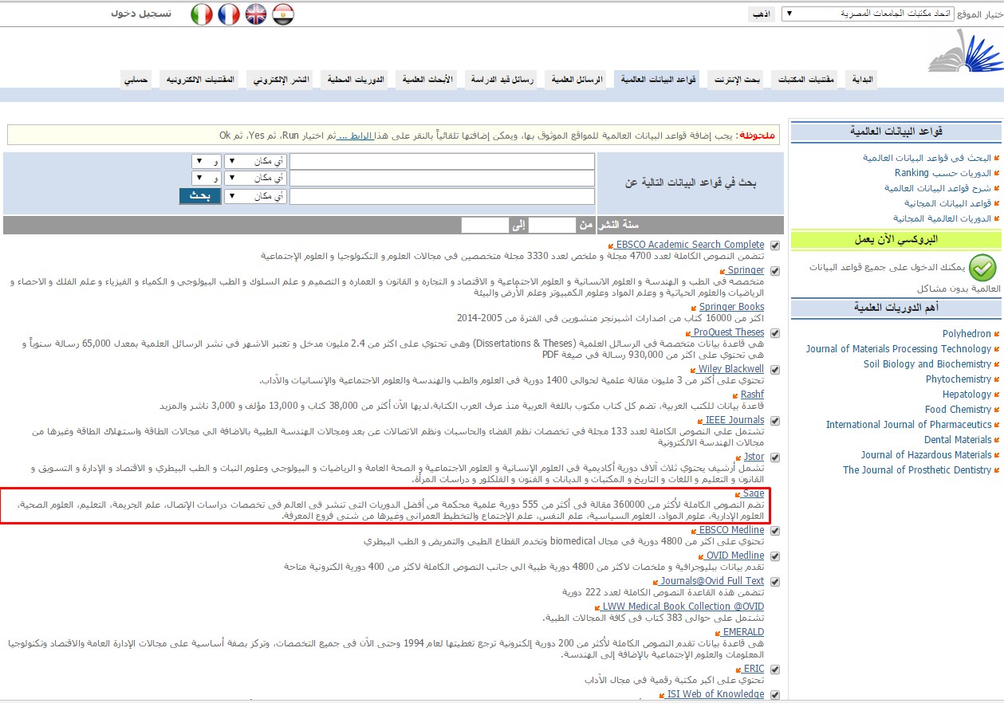Viewport: 1004px width, 703px height.
Task: Click the تسجيل دخول login link
Action: click(x=140, y=14)
